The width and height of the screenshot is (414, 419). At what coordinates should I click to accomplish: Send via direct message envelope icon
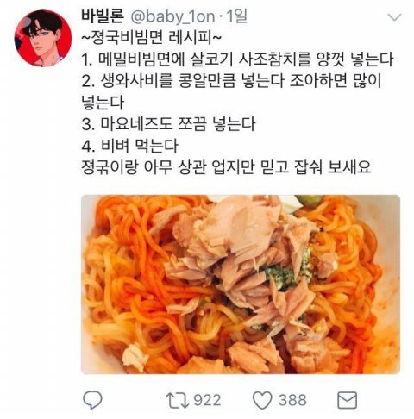click(x=347, y=400)
